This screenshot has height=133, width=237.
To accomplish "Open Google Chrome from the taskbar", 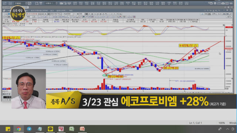I will (19, 129).
